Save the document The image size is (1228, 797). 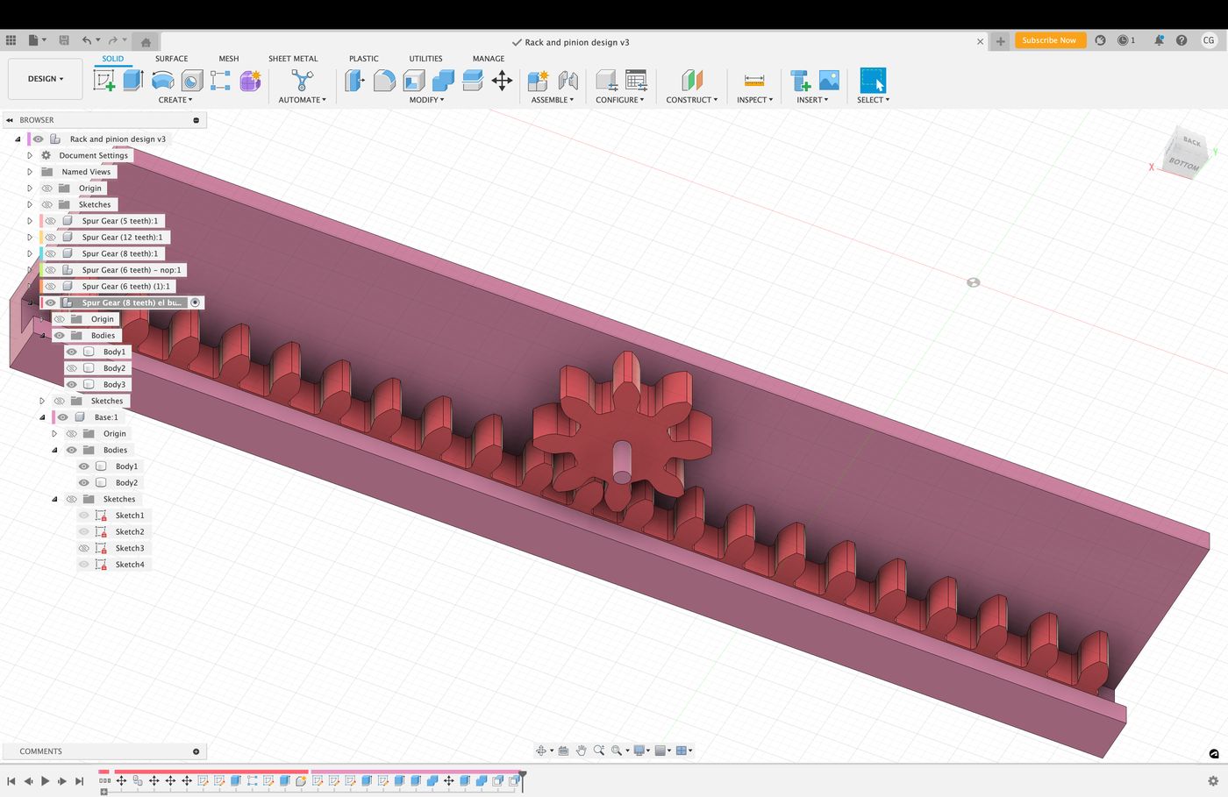[x=64, y=40]
